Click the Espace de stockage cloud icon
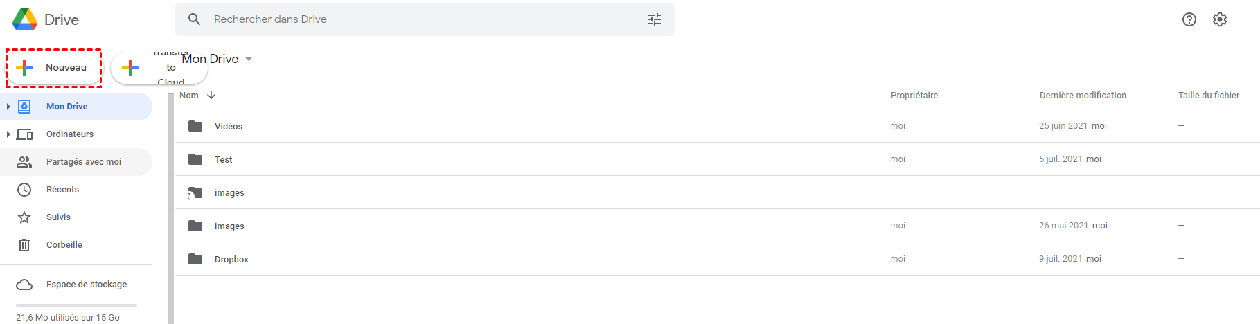 point(24,285)
